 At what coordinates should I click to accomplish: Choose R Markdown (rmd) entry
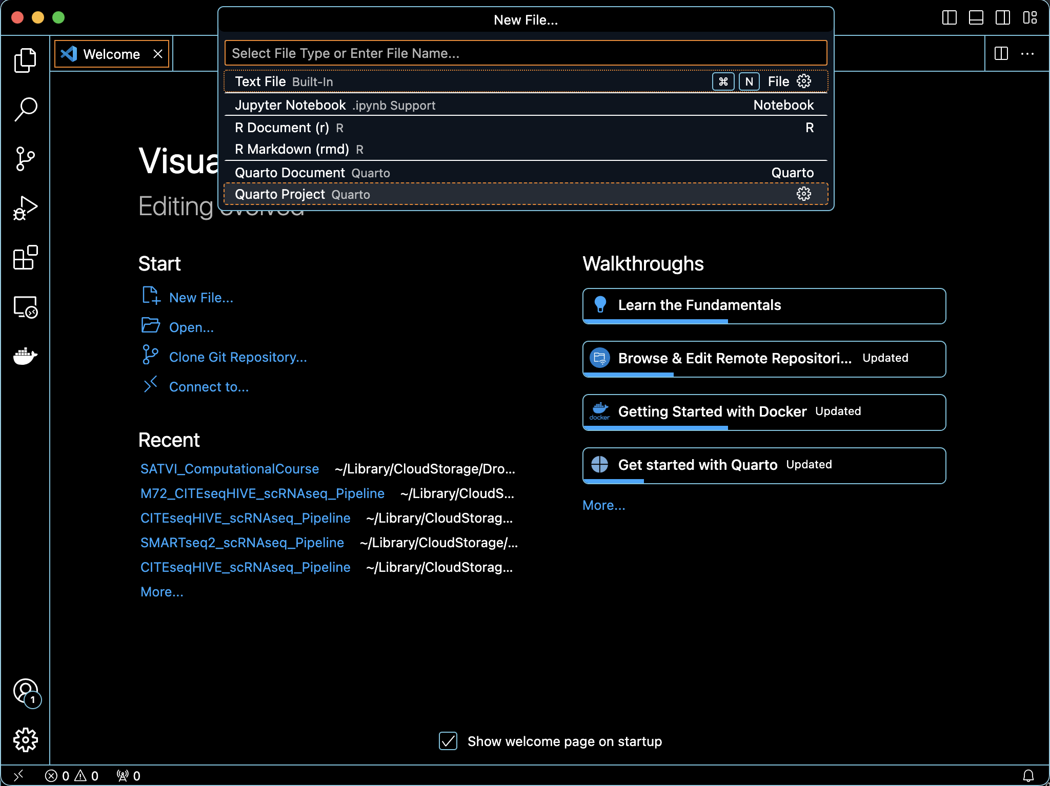pos(526,149)
